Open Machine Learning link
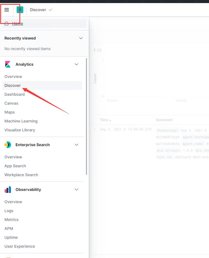 21,121
